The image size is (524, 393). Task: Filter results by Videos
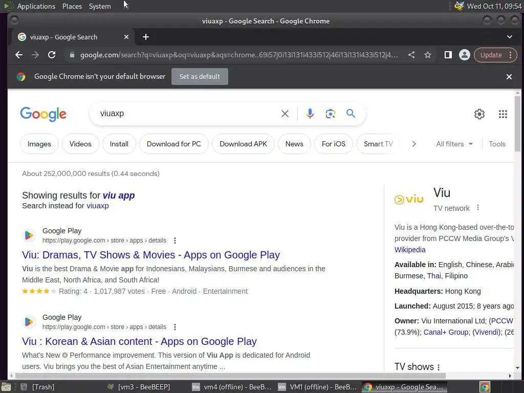[x=80, y=144]
